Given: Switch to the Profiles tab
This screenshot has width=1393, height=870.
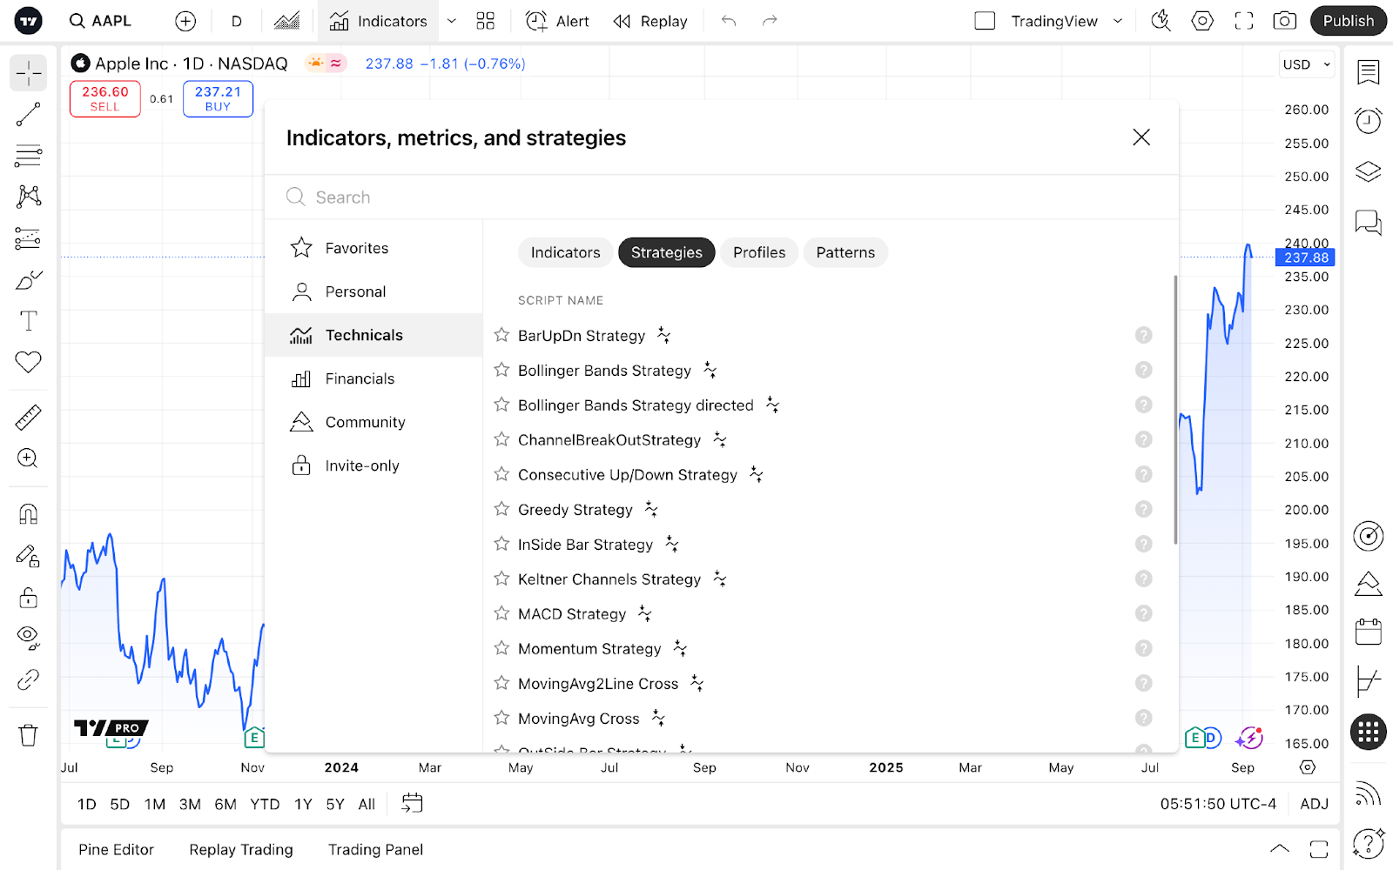Looking at the screenshot, I should click(758, 252).
